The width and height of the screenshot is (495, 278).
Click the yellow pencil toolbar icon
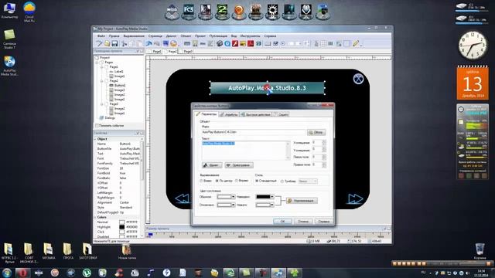coord(356,43)
